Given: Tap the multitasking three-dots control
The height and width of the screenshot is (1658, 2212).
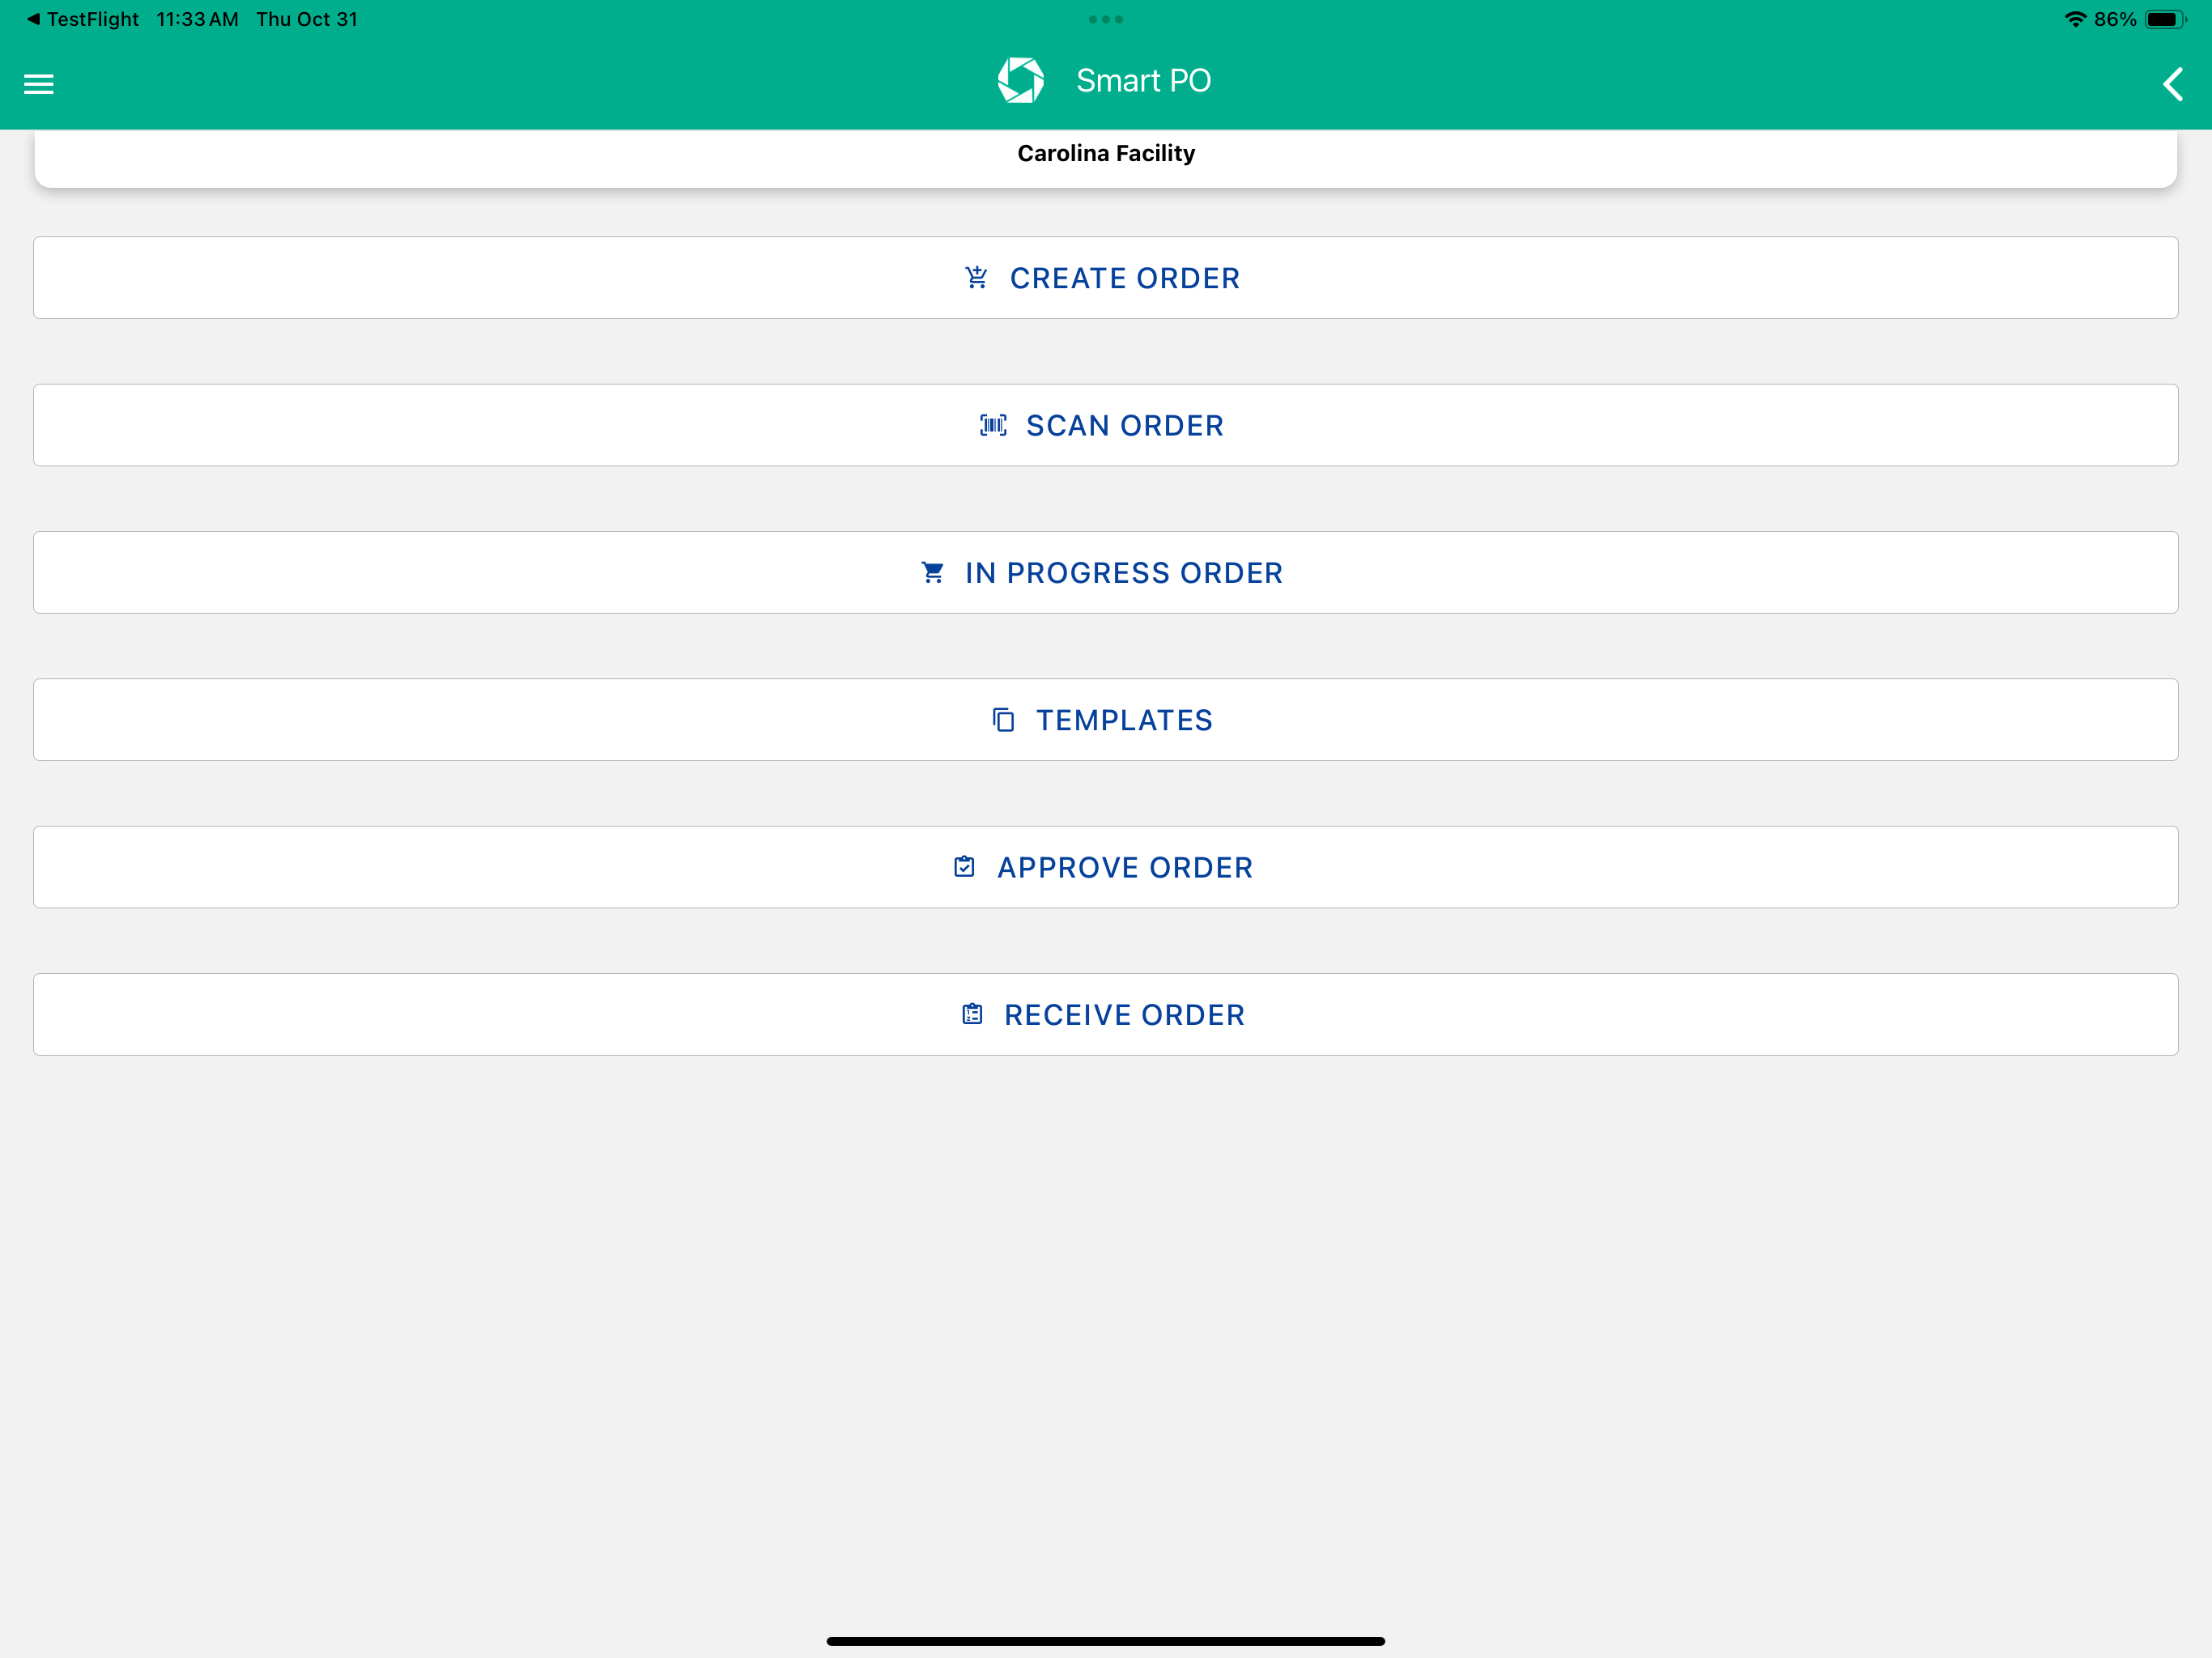Looking at the screenshot, I should (1106, 19).
